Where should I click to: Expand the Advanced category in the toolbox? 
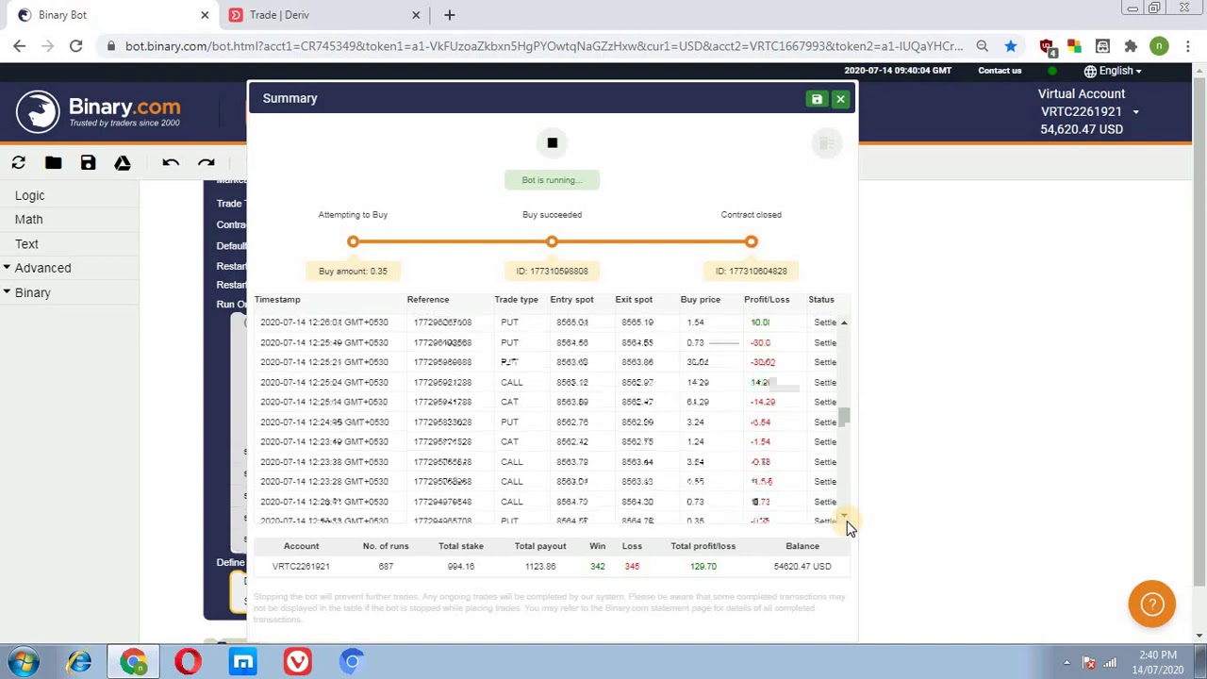(x=42, y=268)
